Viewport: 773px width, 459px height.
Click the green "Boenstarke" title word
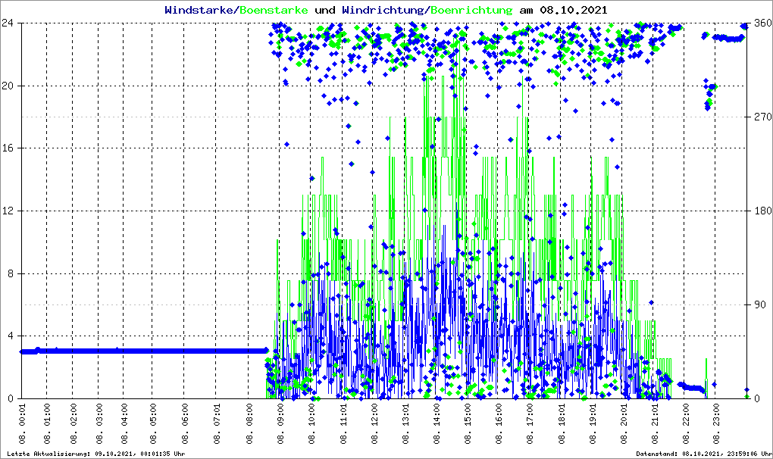pos(274,10)
